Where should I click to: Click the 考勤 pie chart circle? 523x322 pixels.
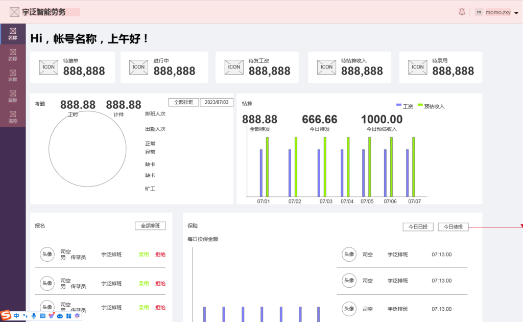(87, 149)
